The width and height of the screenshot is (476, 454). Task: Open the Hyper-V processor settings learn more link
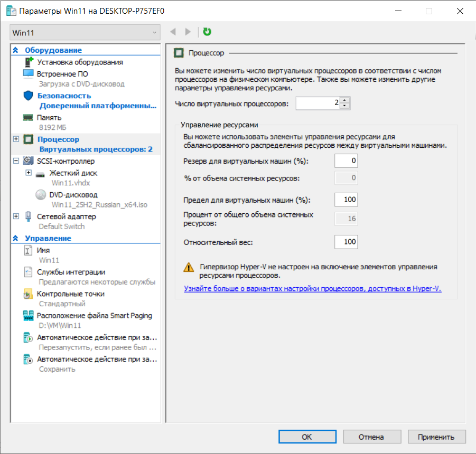312,288
